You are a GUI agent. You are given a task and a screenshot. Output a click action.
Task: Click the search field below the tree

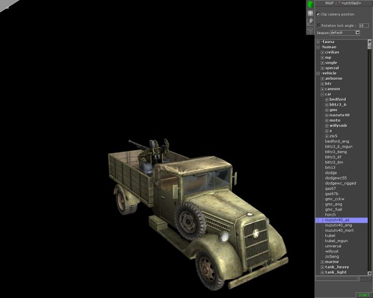337,278
